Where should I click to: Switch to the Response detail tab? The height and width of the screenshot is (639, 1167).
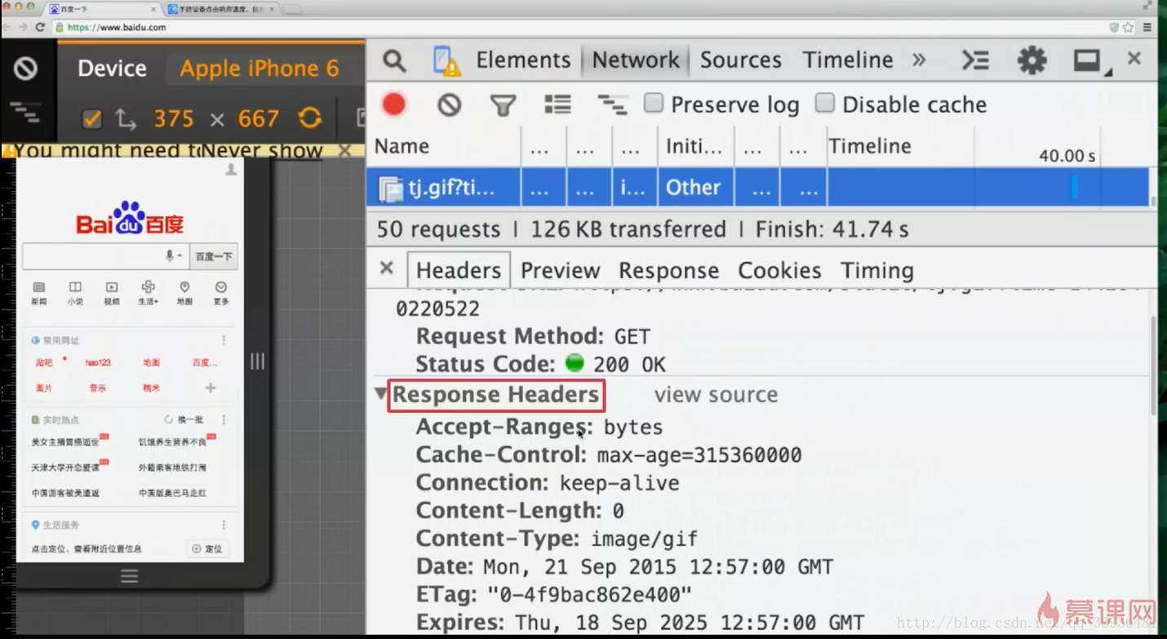pyautogui.click(x=668, y=270)
